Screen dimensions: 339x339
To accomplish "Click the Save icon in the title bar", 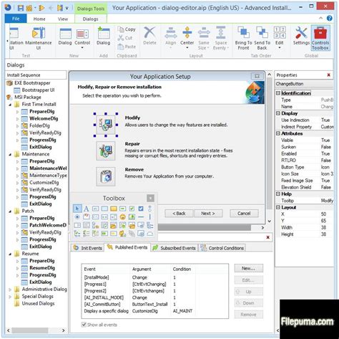I will [x=21, y=8].
